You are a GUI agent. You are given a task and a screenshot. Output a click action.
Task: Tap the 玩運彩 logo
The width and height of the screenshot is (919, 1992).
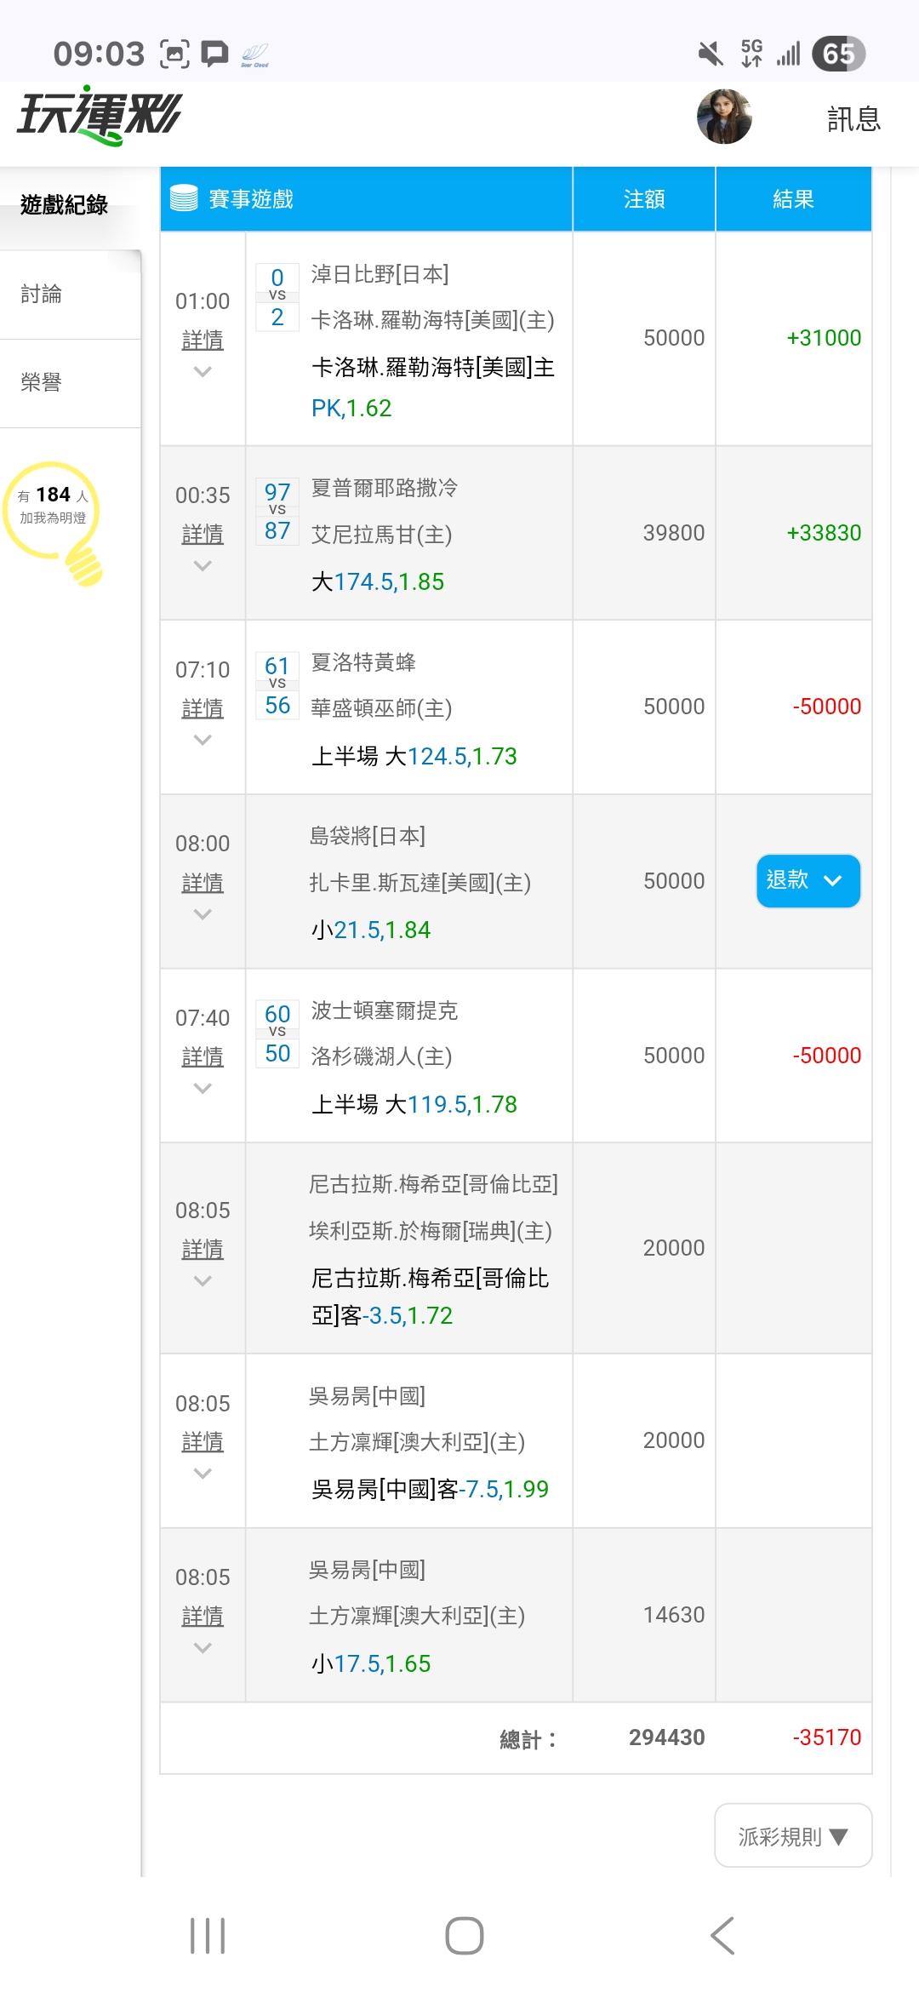pos(99,115)
